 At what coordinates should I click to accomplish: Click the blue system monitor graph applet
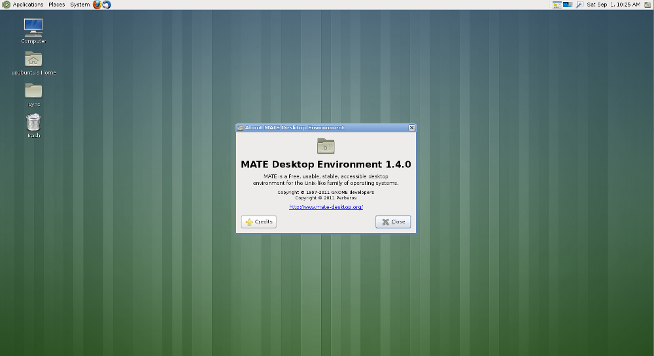568,5
